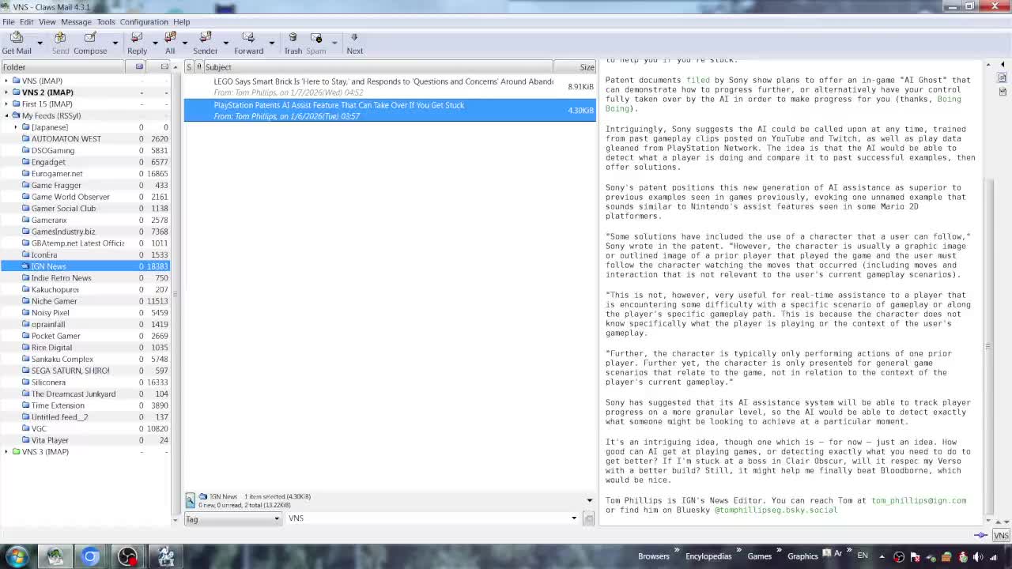The image size is (1012, 569).
Task: Toggle the quick search bar icon
Action: [x=191, y=499]
